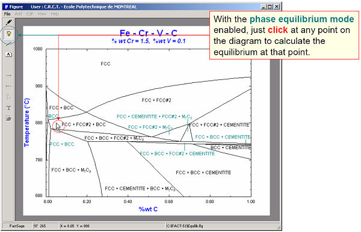Toggle the phase equilibrium mode lightbulb
This screenshot has height=232, width=361.
pos(8,34)
